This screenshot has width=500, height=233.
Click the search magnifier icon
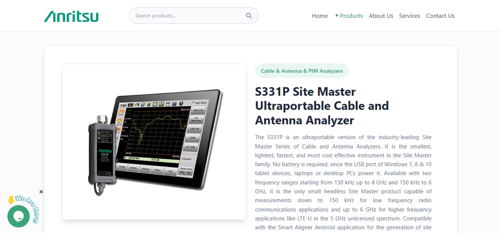click(x=249, y=16)
